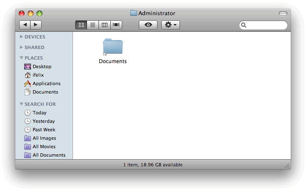Open the Action gear menu
The image size is (306, 191).
click(x=171, y=25)
